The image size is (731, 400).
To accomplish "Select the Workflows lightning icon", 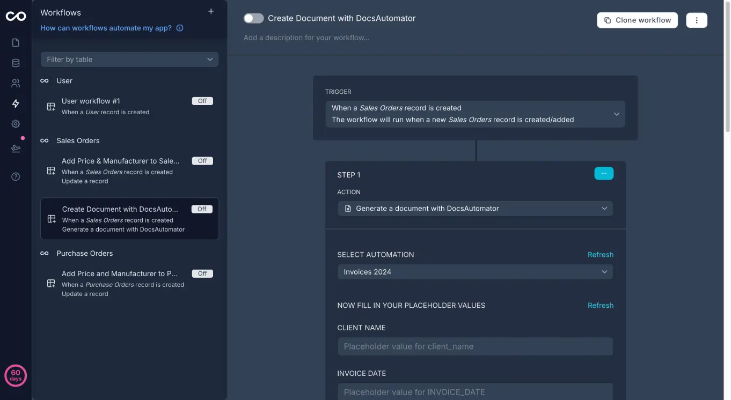I will pos(15,103).
